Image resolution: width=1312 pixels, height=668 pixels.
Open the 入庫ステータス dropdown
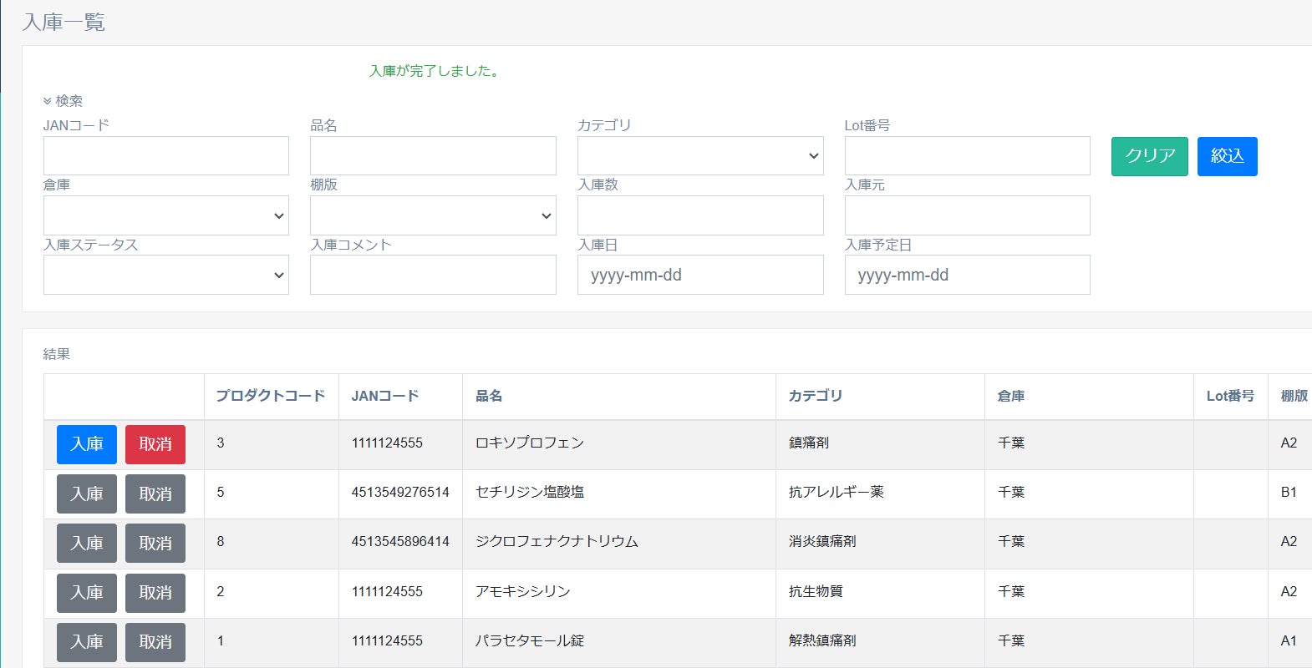tap(165, 275)
